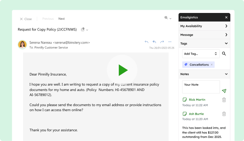This screenshot has height=141, width=244.
Task: Collapse the Notes section
Action: click(204, 74)
